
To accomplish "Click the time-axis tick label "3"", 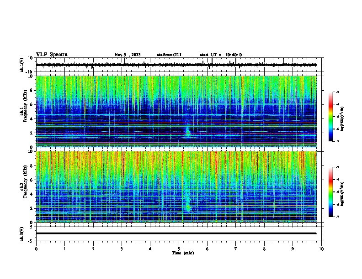I will click(x=122, y=249).
